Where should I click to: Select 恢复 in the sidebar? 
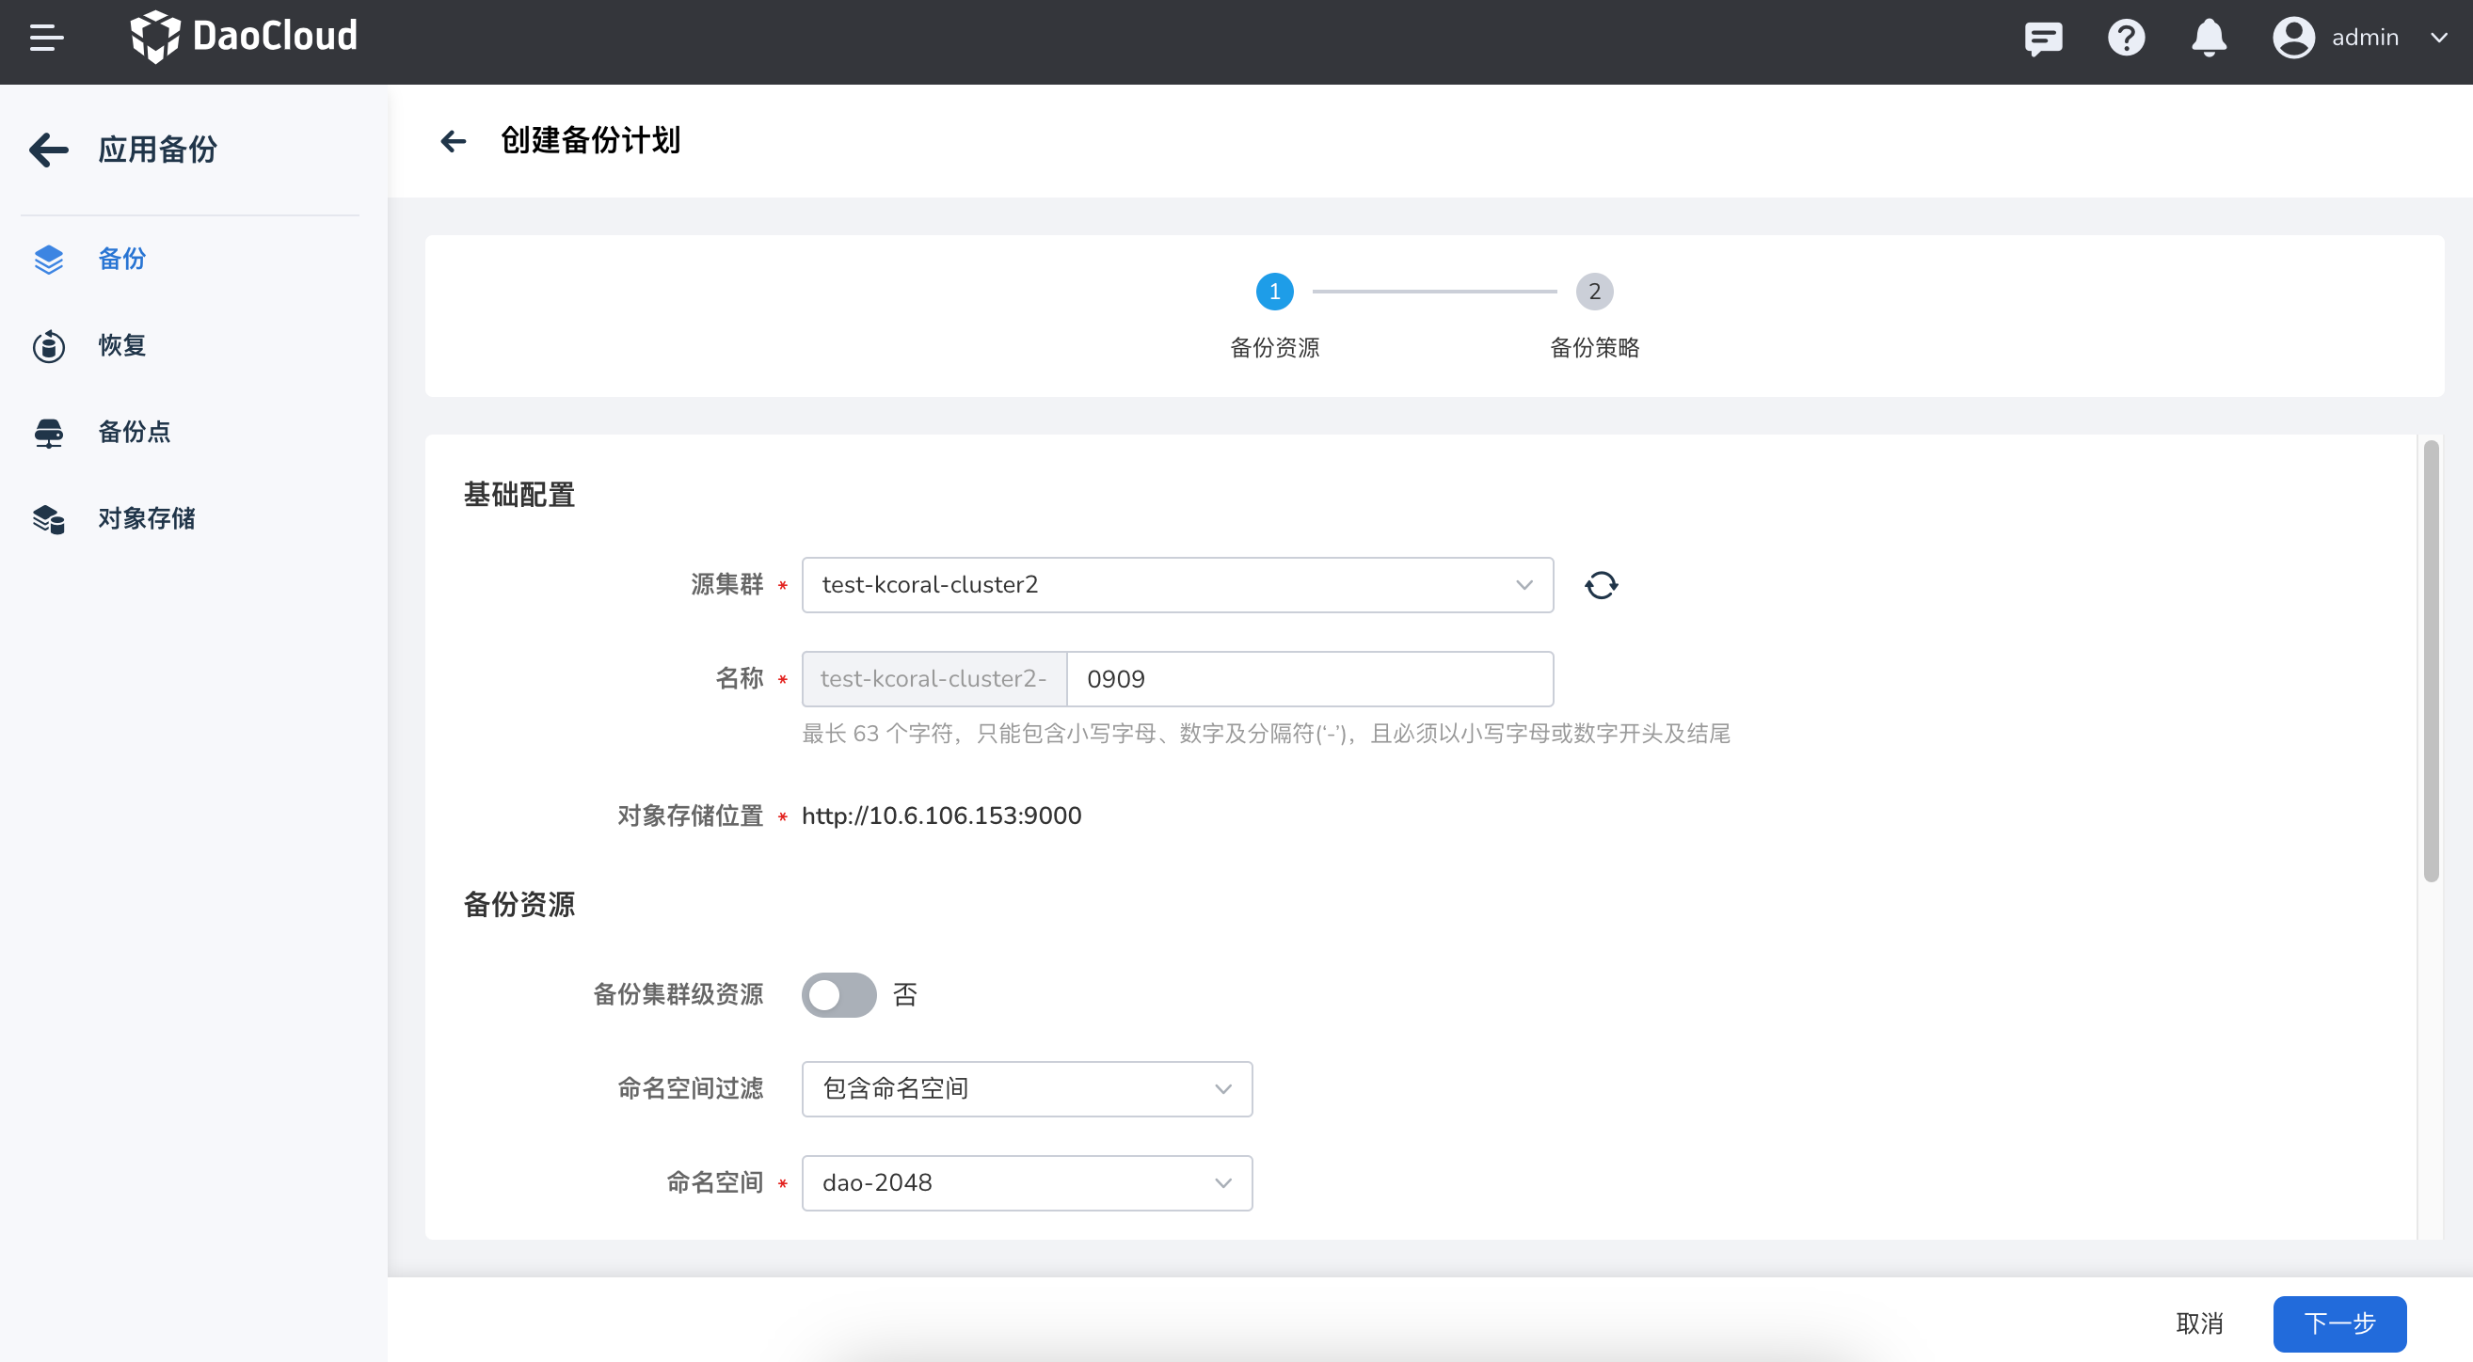(x=122, y=344)
